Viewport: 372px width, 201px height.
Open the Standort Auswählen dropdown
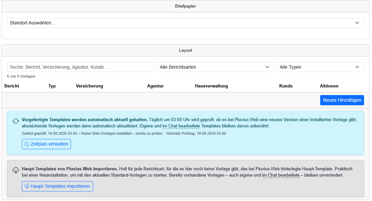[185, 23]
